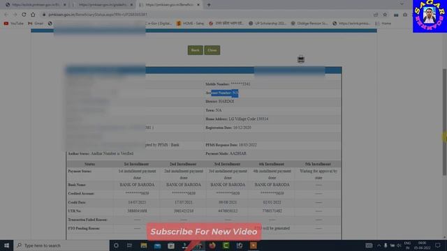The width and height of the screenshot is (447, 251).
Task: Click the Payment Mode: AADHAR text
Action: click(x=226, y=153)
